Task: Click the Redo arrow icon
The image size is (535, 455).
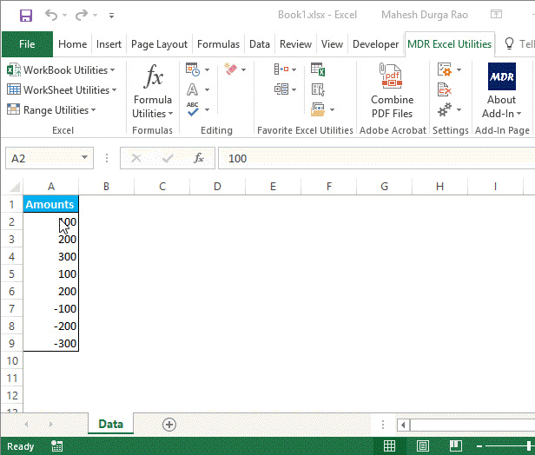Action: [x=82, y=15]
